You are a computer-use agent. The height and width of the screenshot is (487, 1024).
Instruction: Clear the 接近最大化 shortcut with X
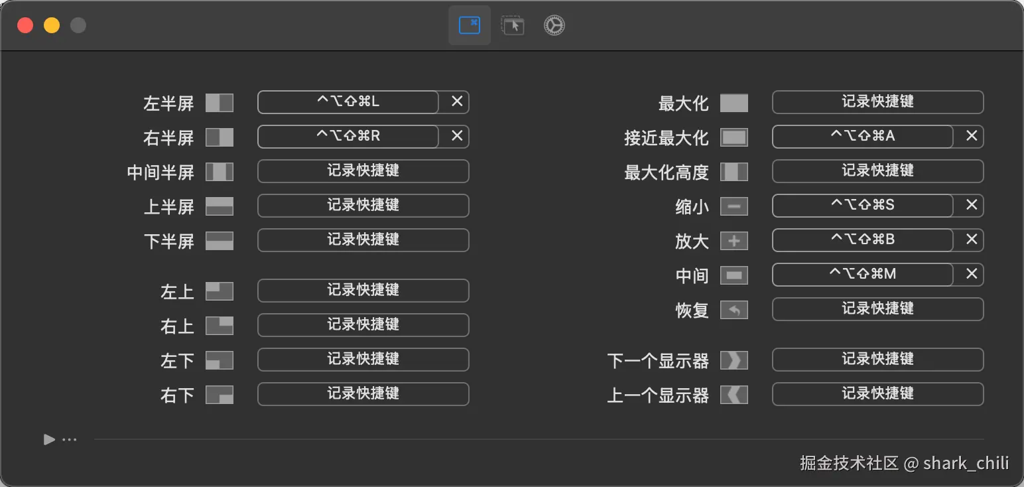click(972, 136)
